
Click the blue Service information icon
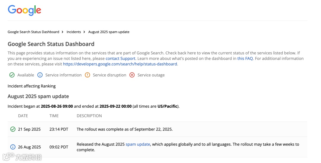[x=40, y=75]
